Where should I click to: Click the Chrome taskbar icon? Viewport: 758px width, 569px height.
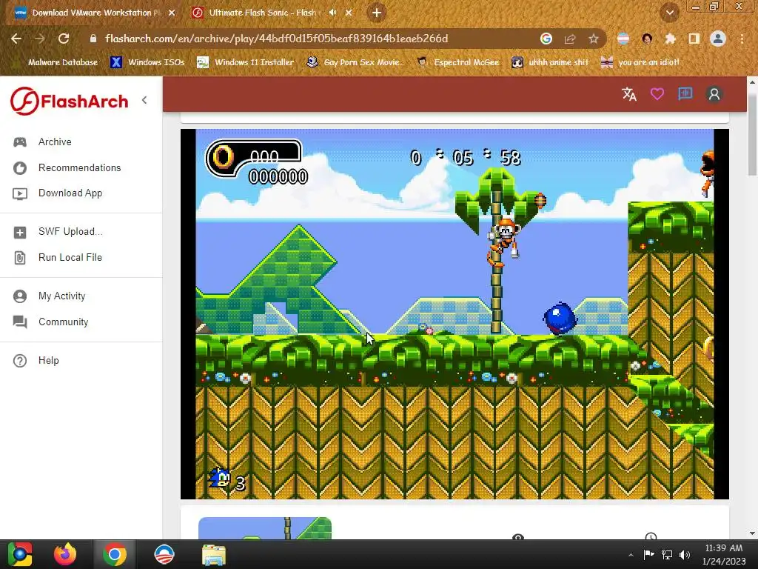pos(115,554)
